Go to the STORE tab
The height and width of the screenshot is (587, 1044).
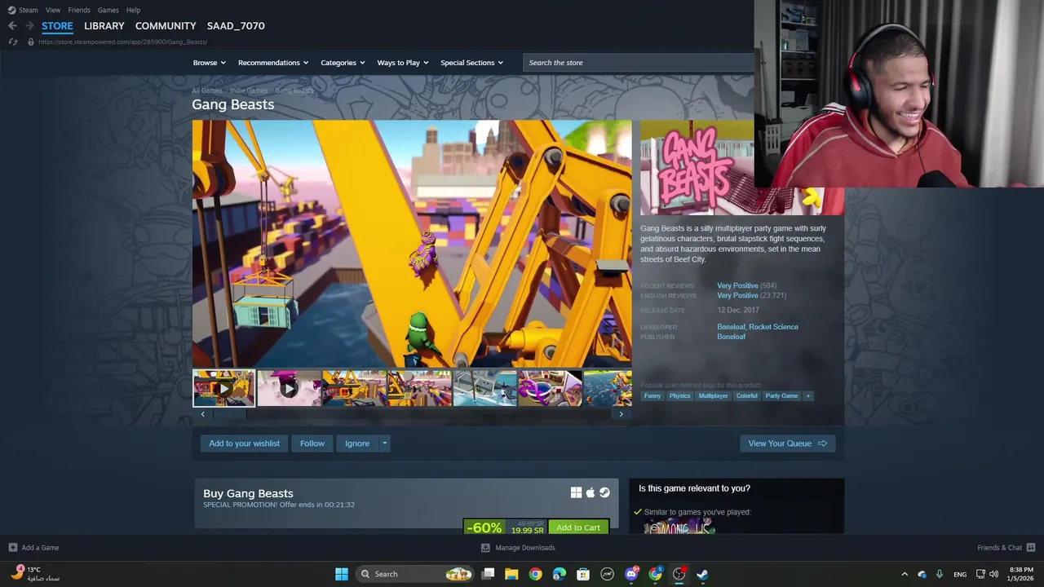coord(57,26)
